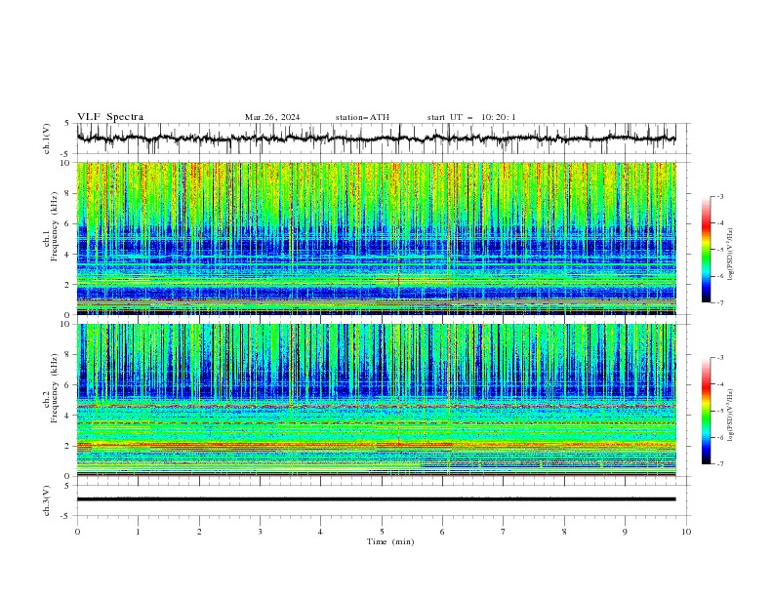Click the ch.1 "Frequency (kHz)" axis label
The height and width of the screenshot is (597, 773).
pos(55,226)
